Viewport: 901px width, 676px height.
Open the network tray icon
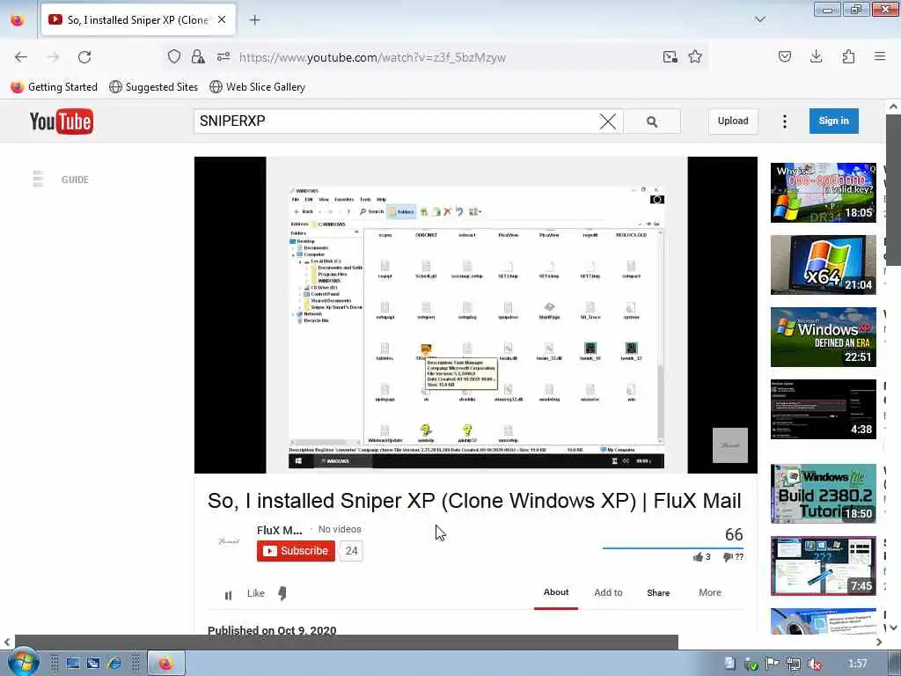[794, 664]
